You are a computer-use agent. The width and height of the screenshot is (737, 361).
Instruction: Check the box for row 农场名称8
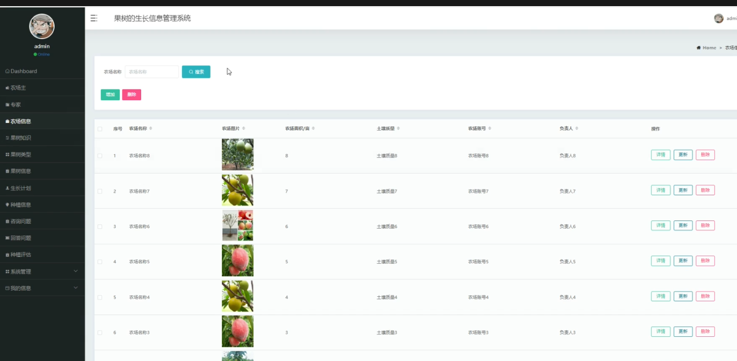click(x=100, y=156)
